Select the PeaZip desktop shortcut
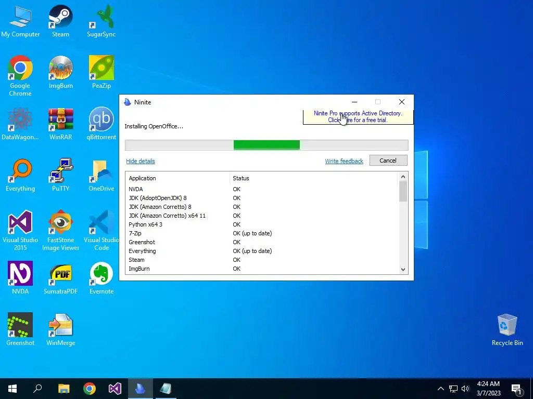Viewport: 533px width, 399px height. tap(101, 72)
